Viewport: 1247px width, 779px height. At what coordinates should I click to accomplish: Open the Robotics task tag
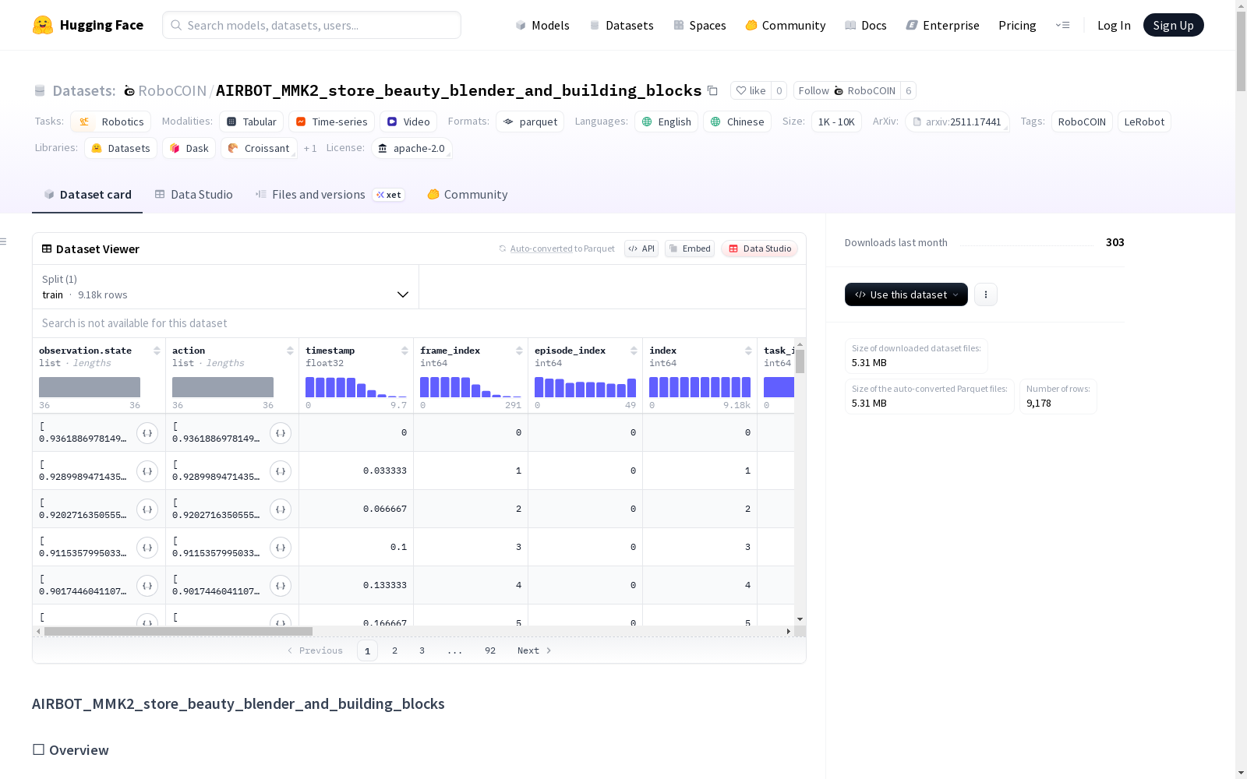[111, 122]
